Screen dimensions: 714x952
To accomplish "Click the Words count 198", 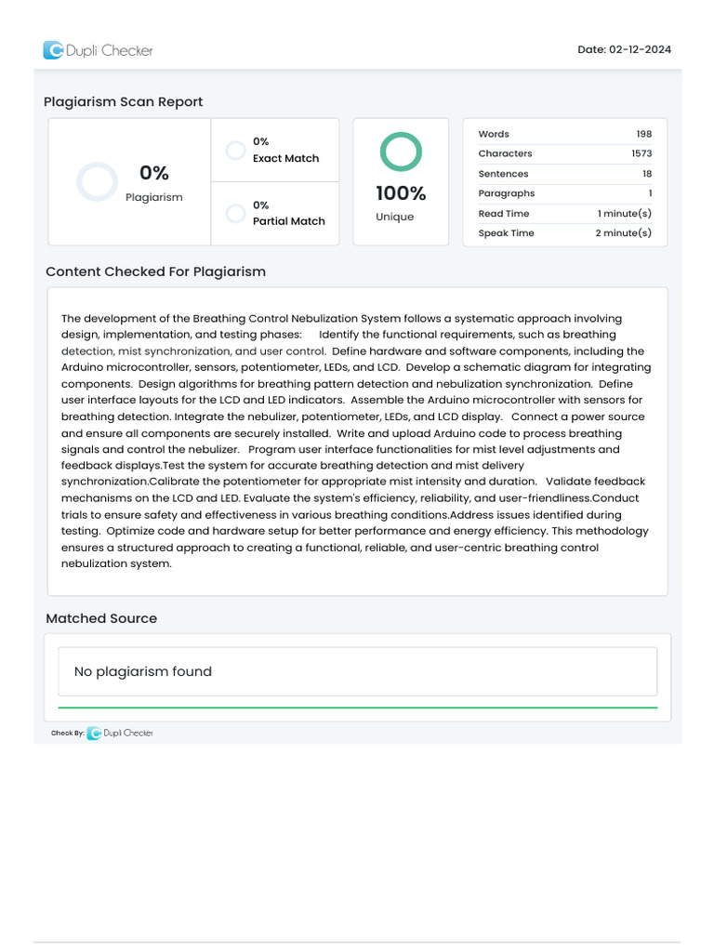I will click(644, 134).
